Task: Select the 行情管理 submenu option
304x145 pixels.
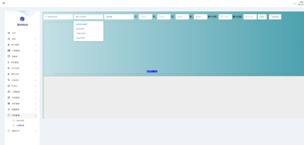Action: click(x=20, y=125)
